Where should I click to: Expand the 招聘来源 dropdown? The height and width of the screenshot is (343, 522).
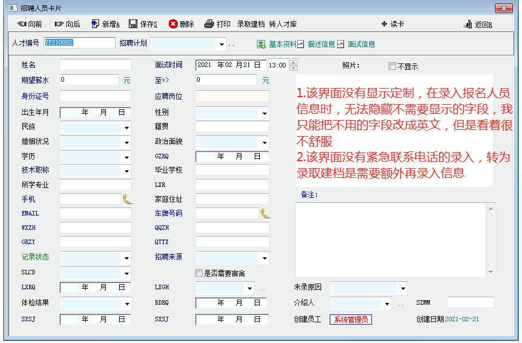coord(264,258)
